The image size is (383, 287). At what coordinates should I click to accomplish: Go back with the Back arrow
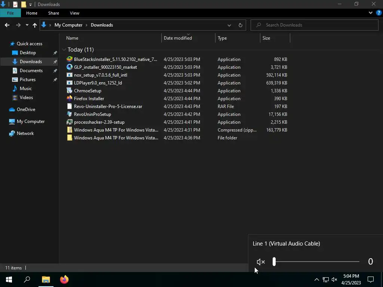[x=7, y=25]
